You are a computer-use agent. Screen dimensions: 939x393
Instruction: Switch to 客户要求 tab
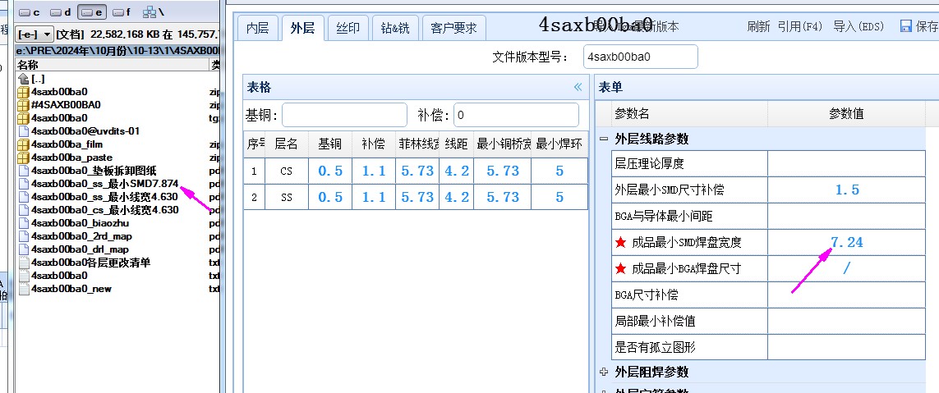(x=454, y=28)
